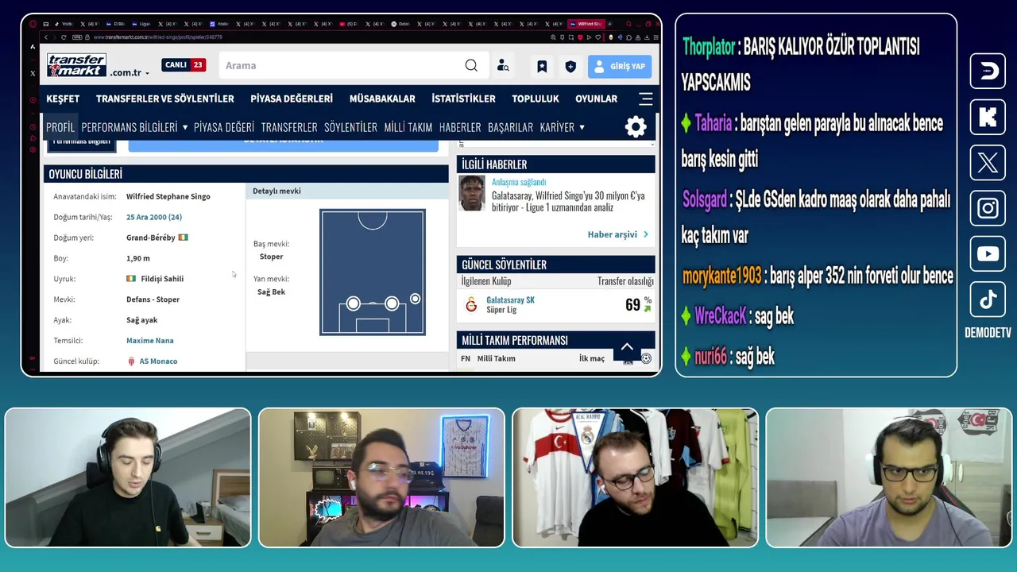Viewport: 1017px width, 572px height.
Task: Click into the Arama search field
Action: (342, 65)
